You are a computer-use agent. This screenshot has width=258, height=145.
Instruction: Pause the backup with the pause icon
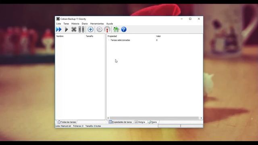point(81,29)
